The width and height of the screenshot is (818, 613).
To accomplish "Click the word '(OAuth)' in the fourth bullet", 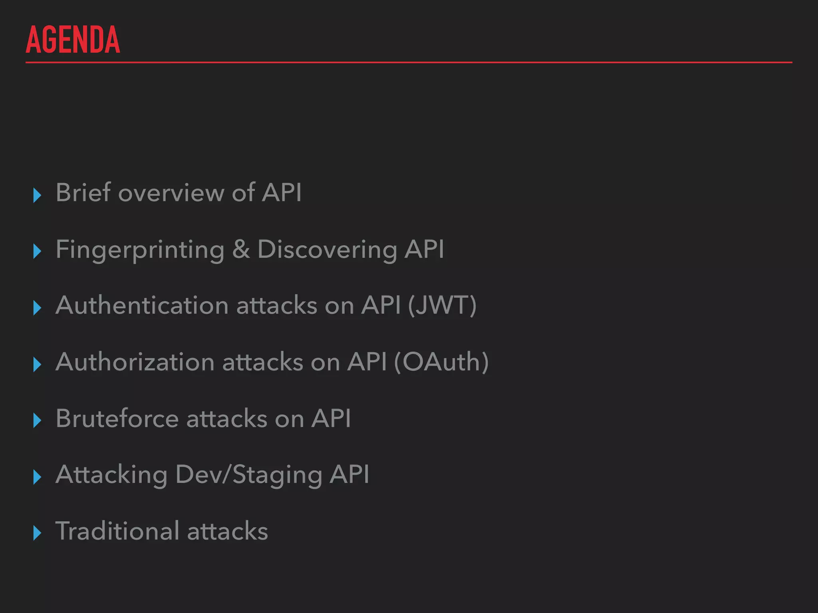I will [441, 362].
